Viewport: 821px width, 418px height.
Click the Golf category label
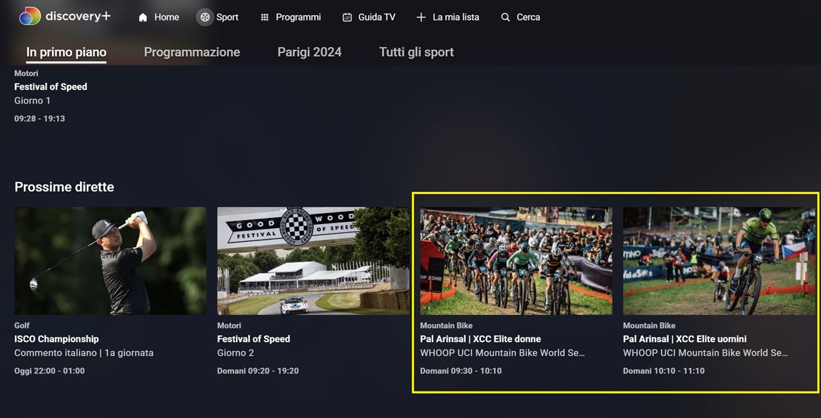pos(22,326)
